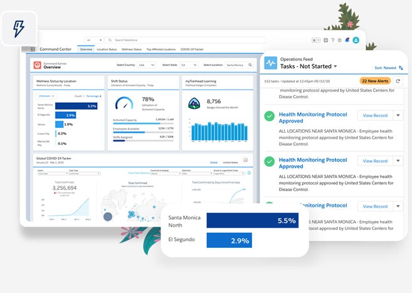Refresh the Operations Feed list
The width and height of the screenshot is (412, 293).
(x=398, y=81)
